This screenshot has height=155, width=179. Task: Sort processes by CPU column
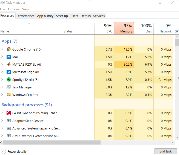click(104, 28)
